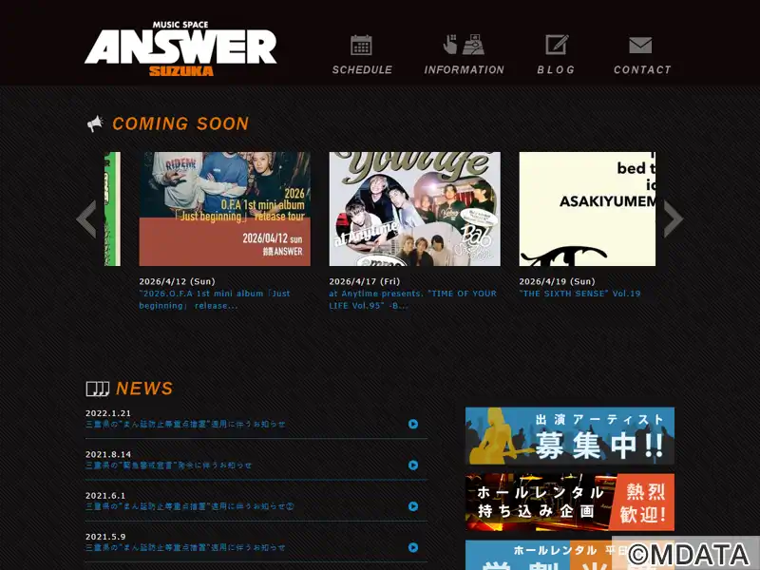Show previous events with left carousel arrow
760x570 pixels.
86,219
